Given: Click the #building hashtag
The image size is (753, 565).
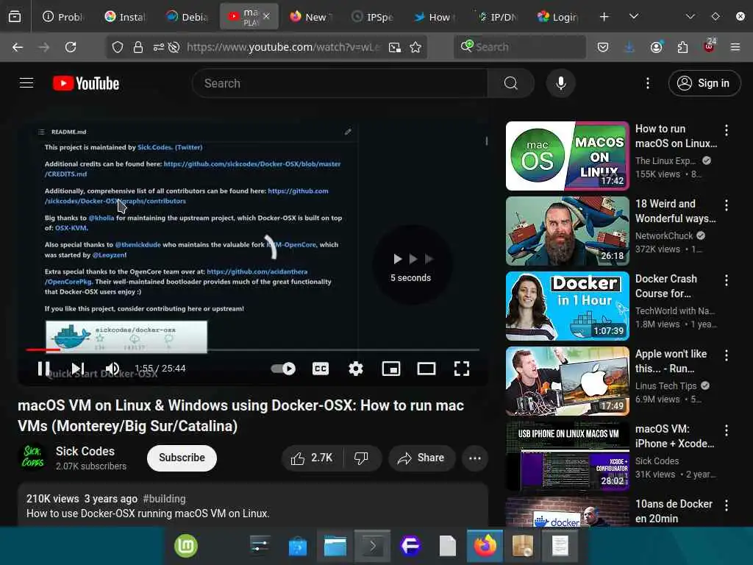Looking at the screenshot, I should [x=164, y=499].
